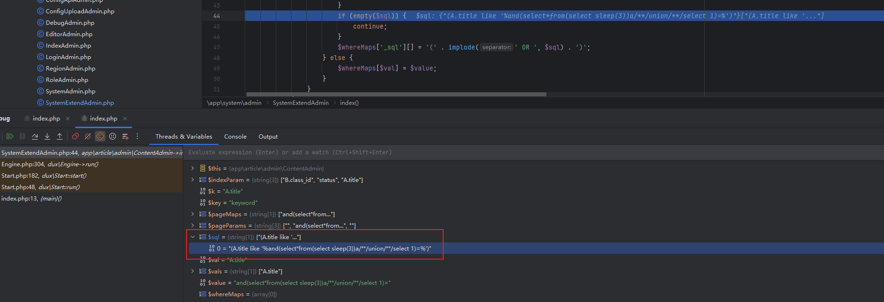Expand the $this variable node
The height and width of the screenshot is (302, 884).
(x=193, y=168)
